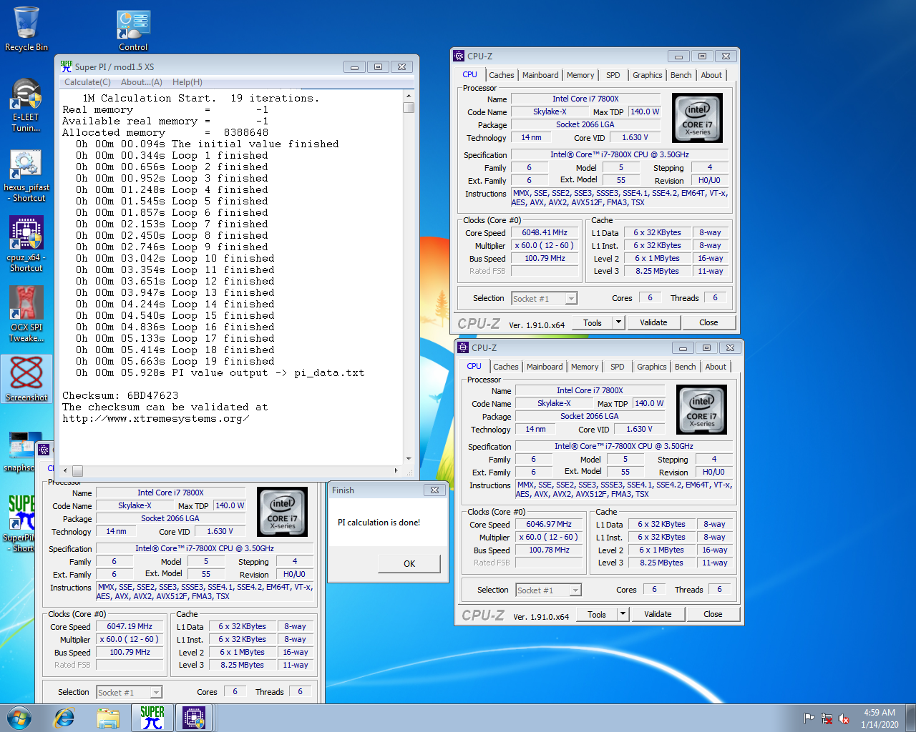Open Internet Explorer from the taskbar
916x732 pixels.
coord(64,718)
